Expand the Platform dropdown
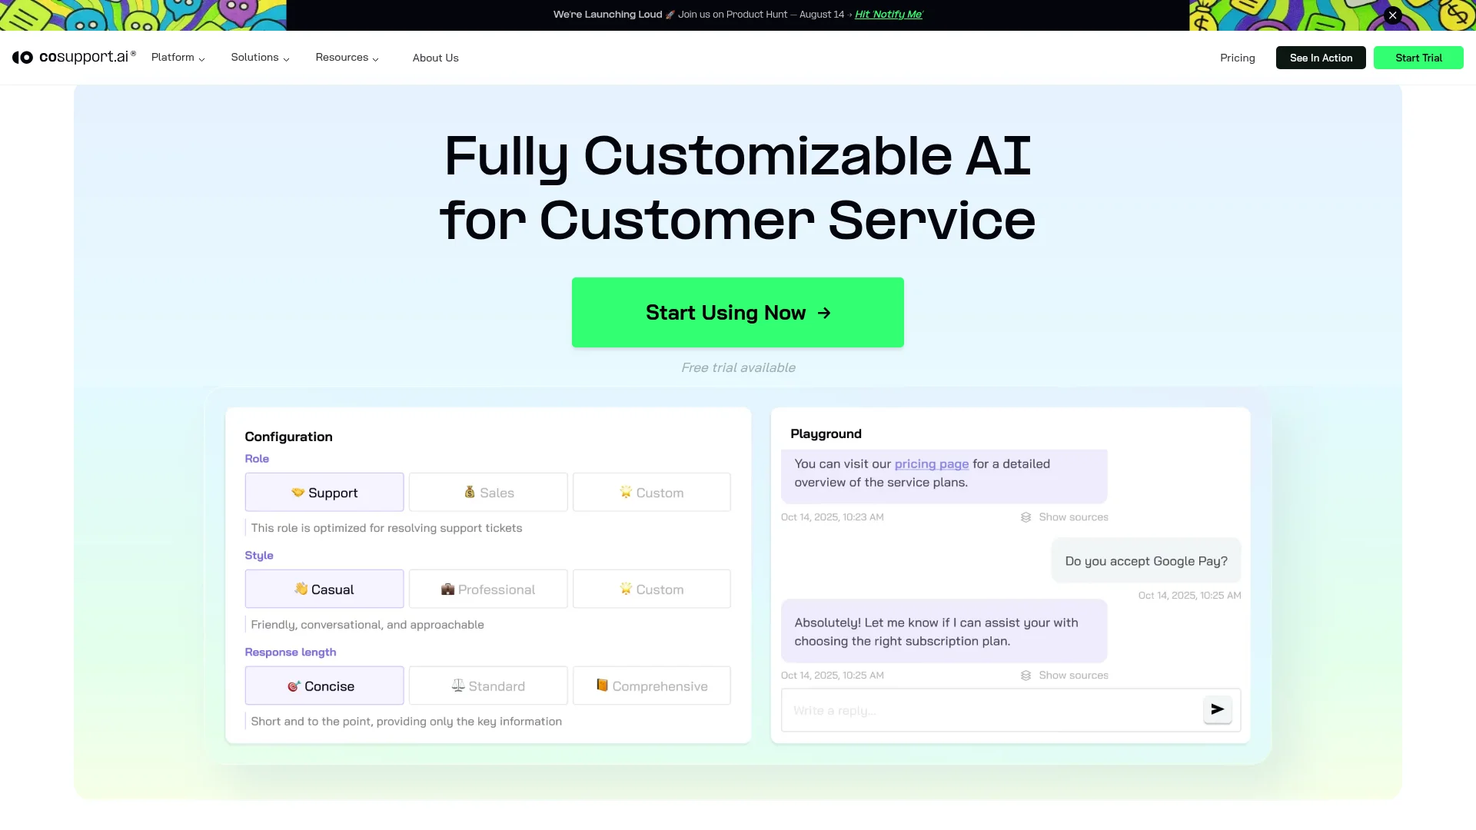The height and width of the screenshot is (830, 1476). 178,57
